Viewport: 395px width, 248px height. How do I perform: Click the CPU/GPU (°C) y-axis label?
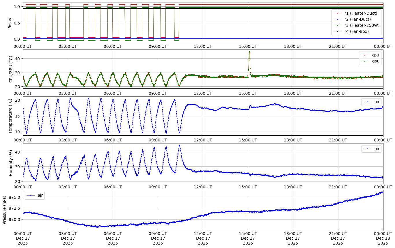11,69
